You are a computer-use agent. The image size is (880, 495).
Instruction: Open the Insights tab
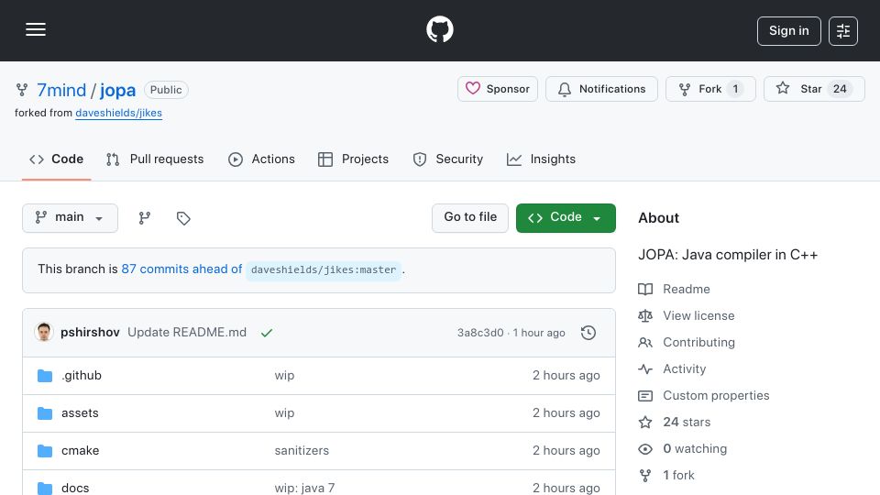coord(541,159)
